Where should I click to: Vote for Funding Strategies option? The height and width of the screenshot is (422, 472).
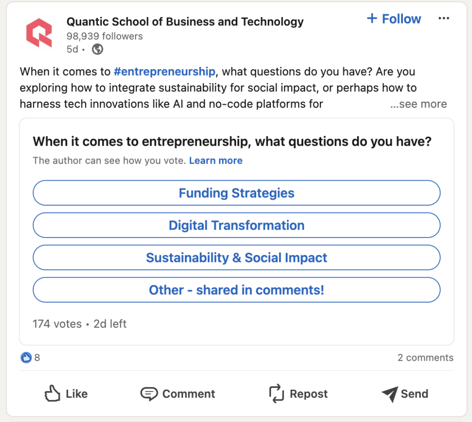coord(236,193)
